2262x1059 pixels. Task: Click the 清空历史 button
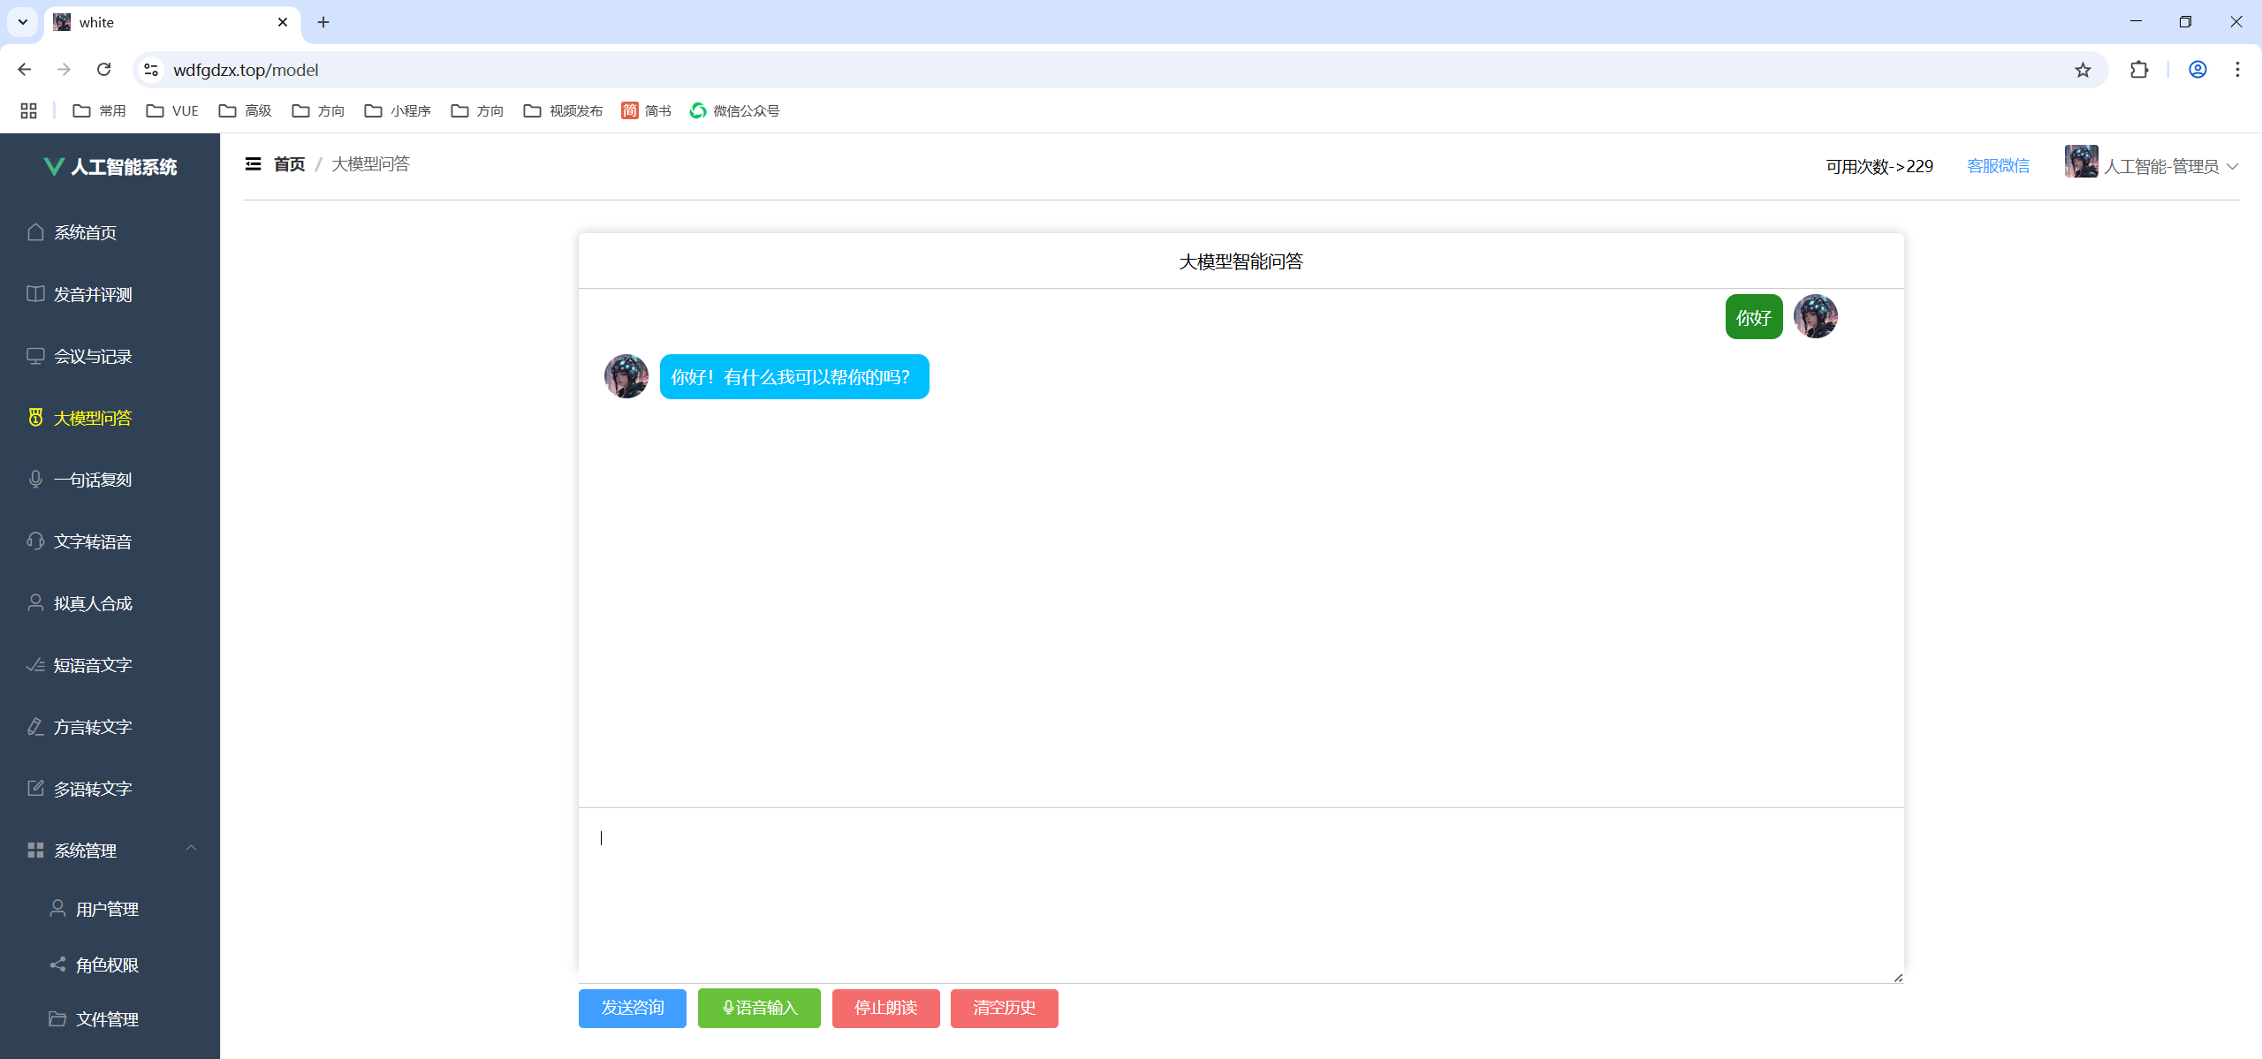(x=1005, y=1008)
